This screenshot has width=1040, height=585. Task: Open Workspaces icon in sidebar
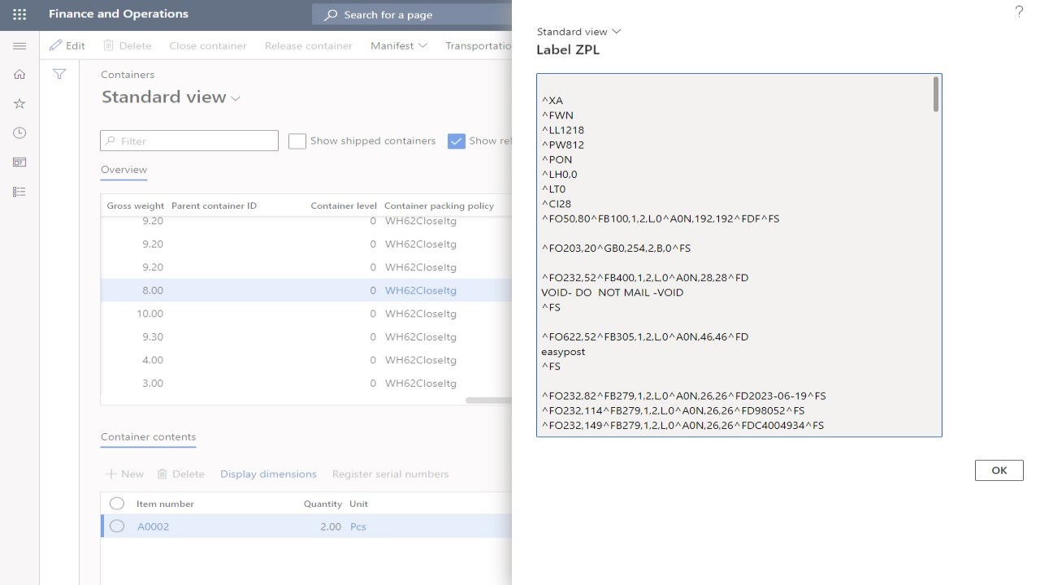point(19,162)
